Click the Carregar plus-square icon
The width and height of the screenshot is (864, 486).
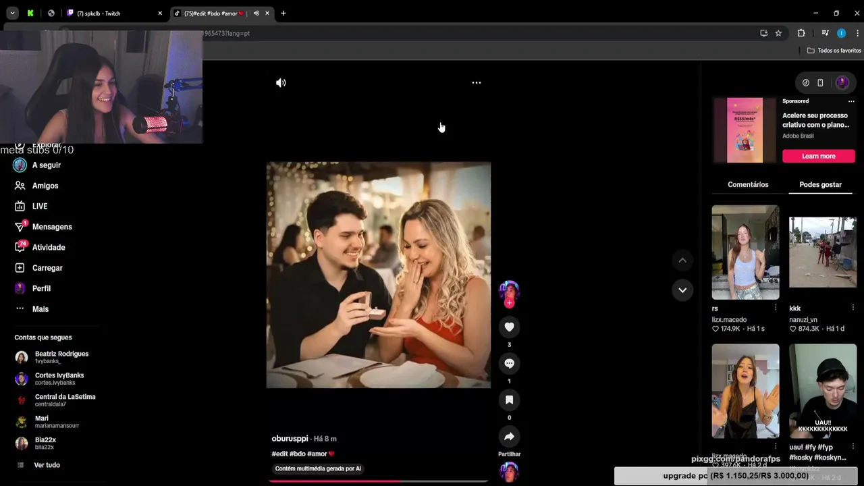tap(20, 268)
